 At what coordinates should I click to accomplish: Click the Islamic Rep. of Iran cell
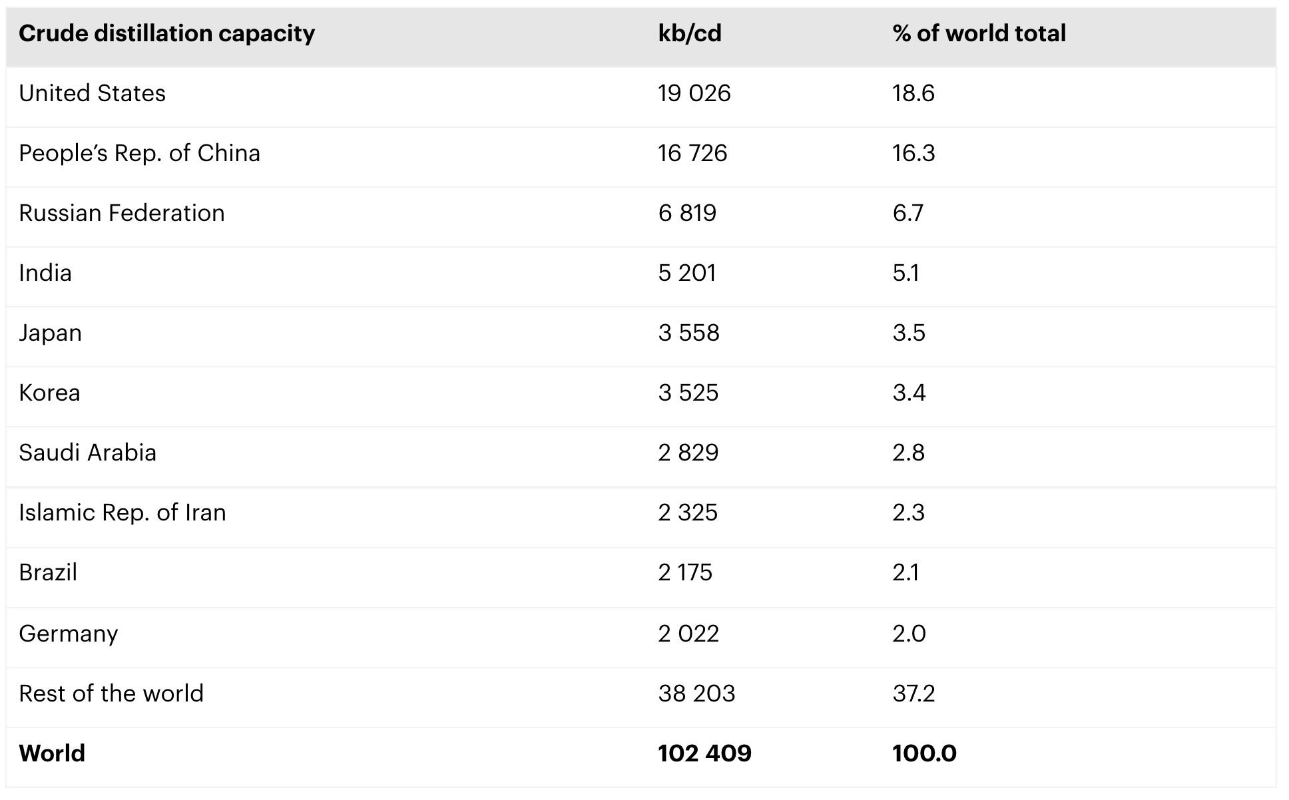click(123, 512)
